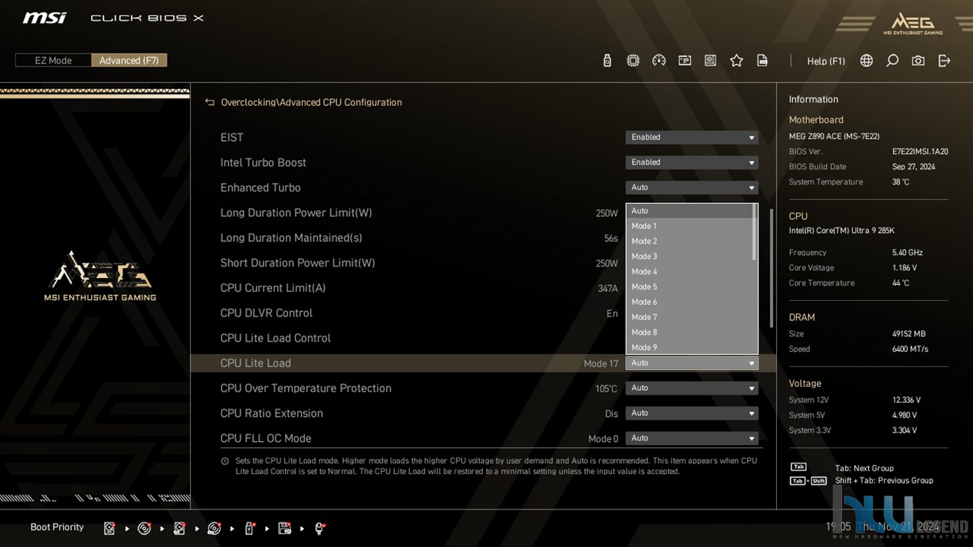The width and height of the screenshot is (973, 547).
Task: Choose Mode 3 in the list
Action: click(x=689, y=257)
